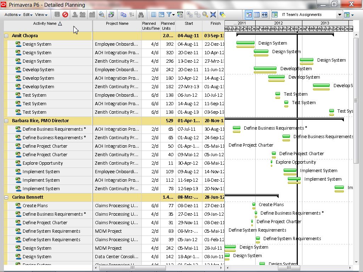Click the scroll down arrow of vertical scrollbar
Screen dimensions: 363x272
(x=356, y=262)
